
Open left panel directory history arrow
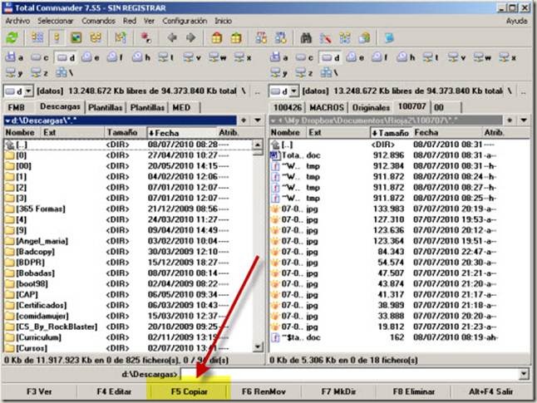(x=258, y=120)
